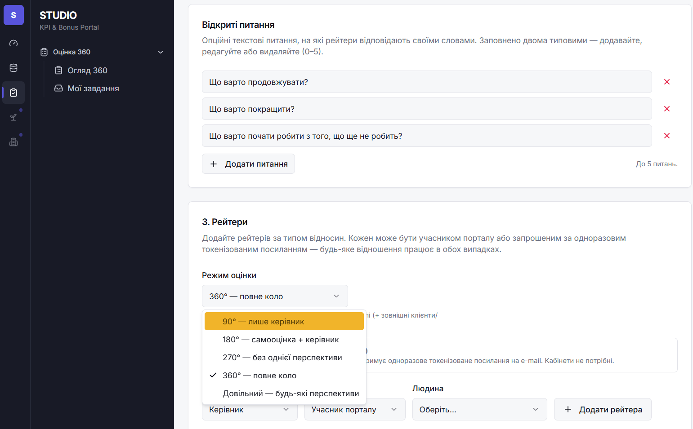Choose '360° — повне коло' option
693x429 pixels.
click(x=284, y=375)
